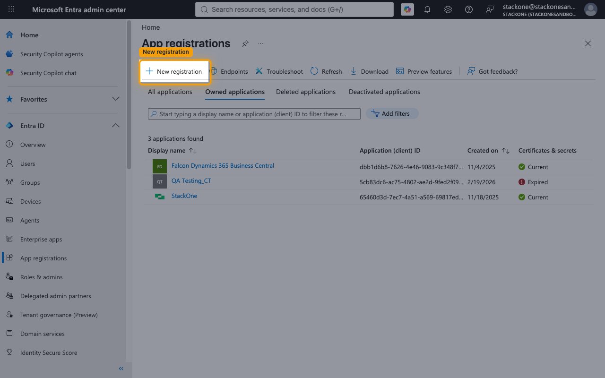Image resolution: width=605 pixels, height=378 pixels.
Task: Click the Current status for StackOne
Action: [x=533, y=197]
